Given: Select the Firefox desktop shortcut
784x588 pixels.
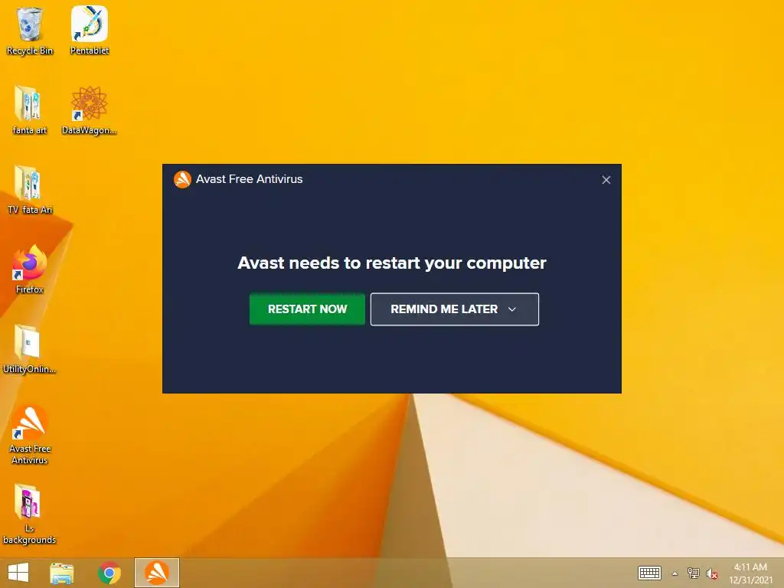Looking at the screenshot, I should 30,269.
